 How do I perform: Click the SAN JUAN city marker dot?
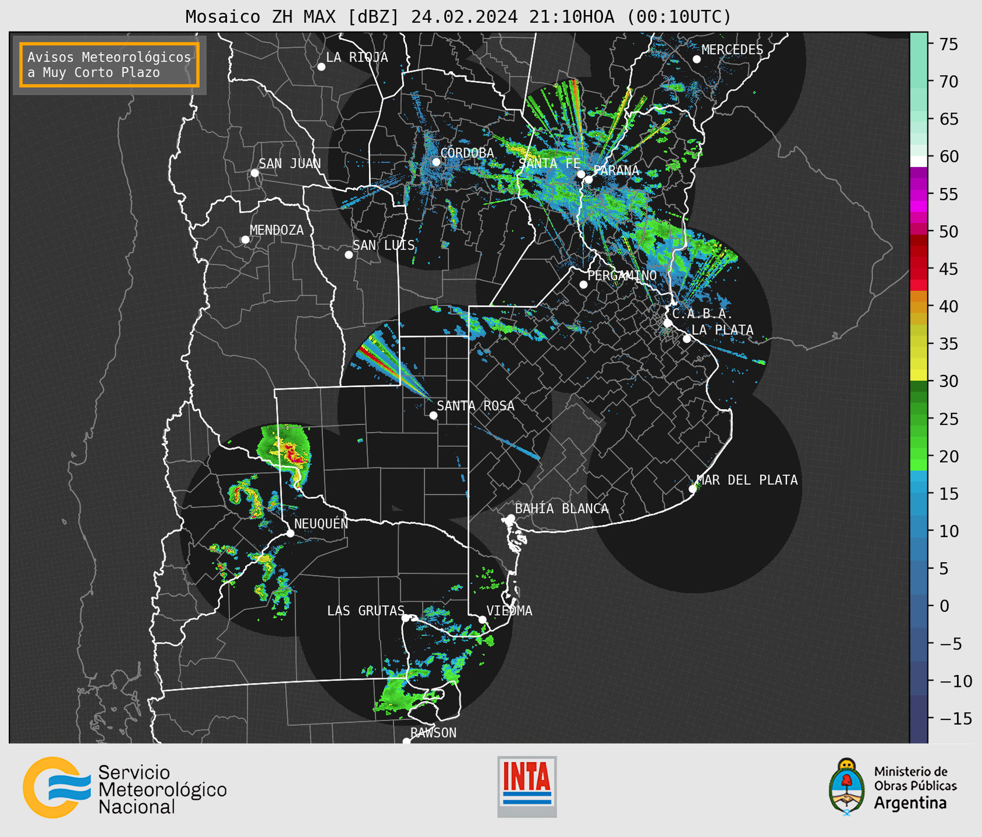(254, 173)
